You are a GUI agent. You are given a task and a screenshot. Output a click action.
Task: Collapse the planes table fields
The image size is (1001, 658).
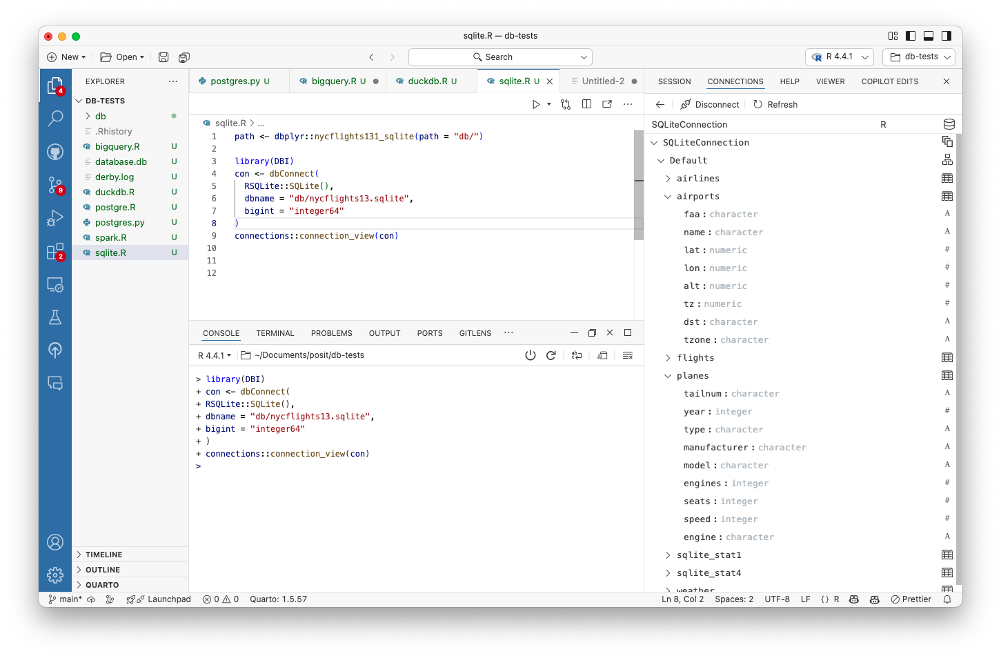click(667, 375)
